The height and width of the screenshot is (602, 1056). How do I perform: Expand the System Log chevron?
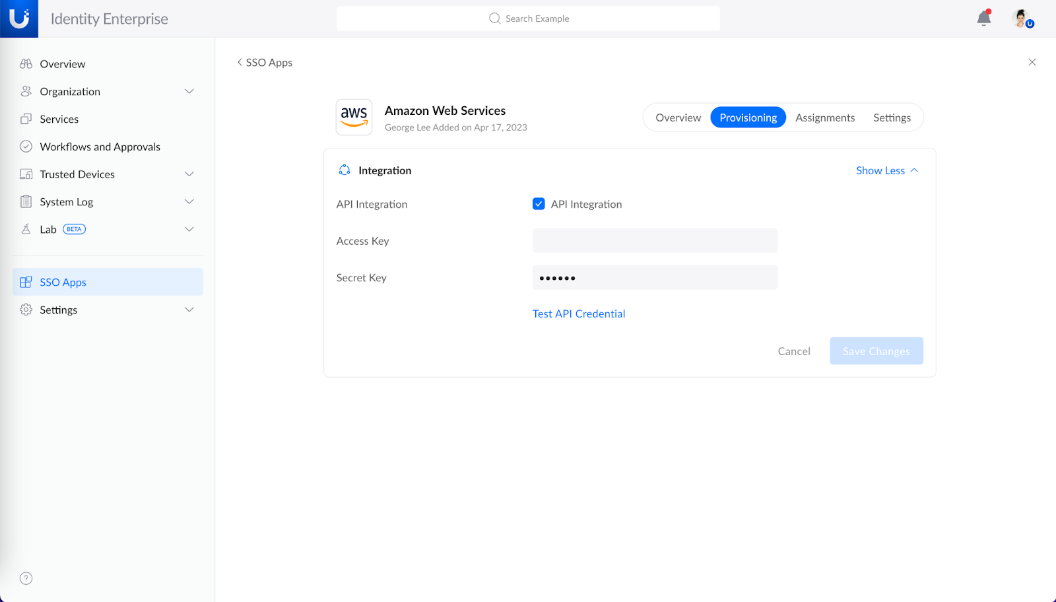click(189, 202)
